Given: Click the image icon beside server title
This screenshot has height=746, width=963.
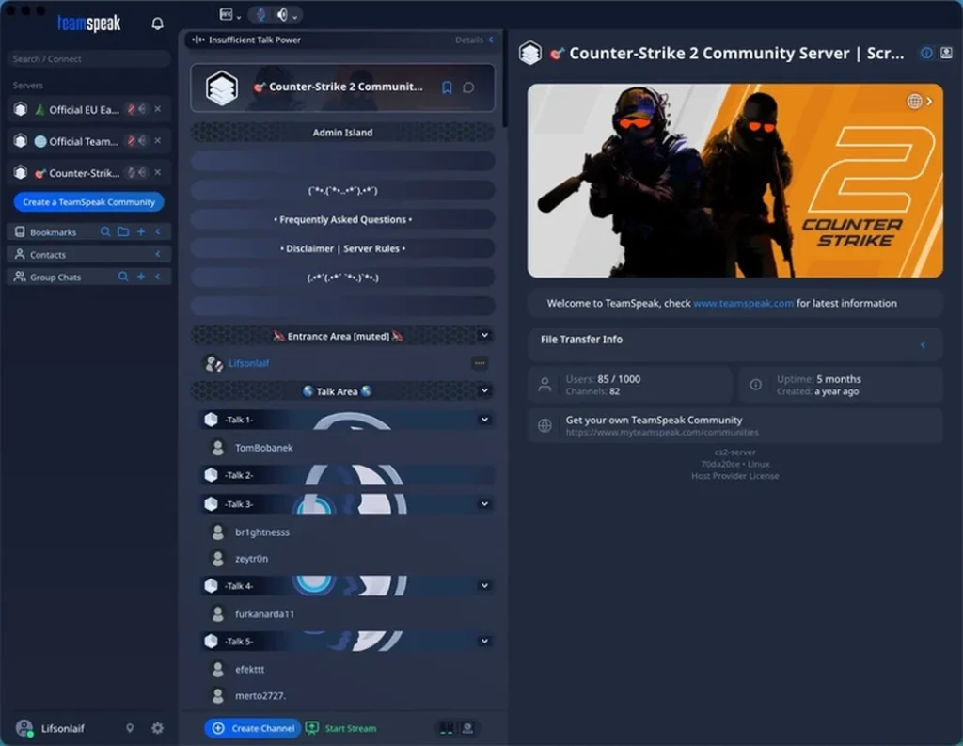Looking at the screenshot, I should (x=946, y=54).
